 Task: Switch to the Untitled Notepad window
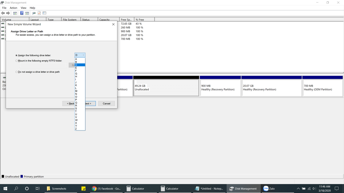209,188
